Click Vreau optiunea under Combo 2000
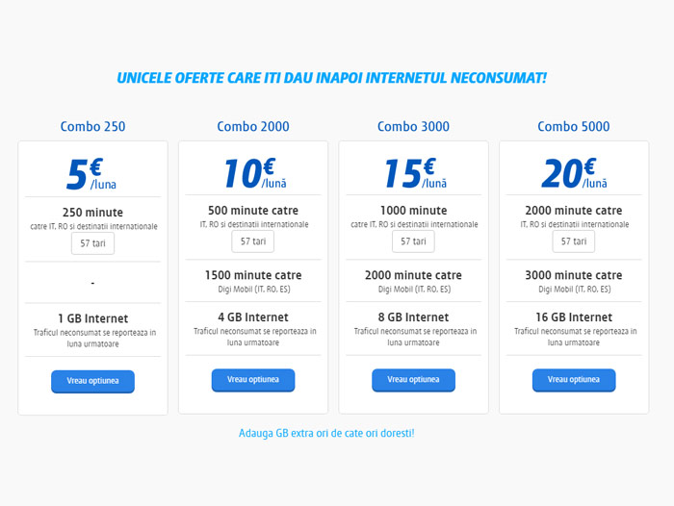This screenshot has height=506, width=674. click(x=253, y=380)
